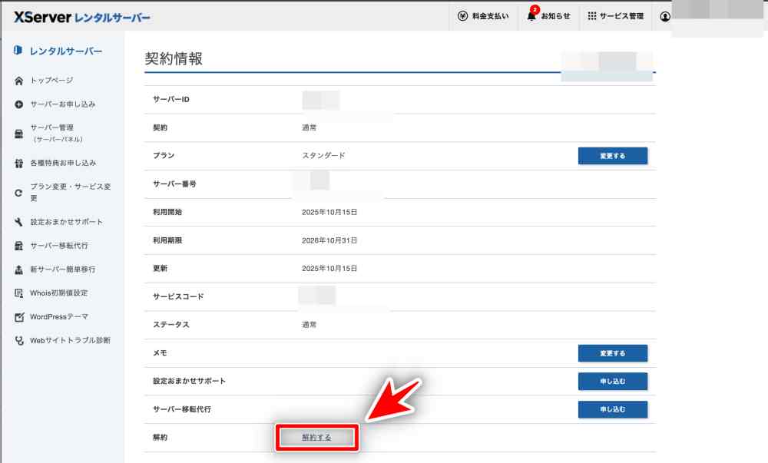The image size is (768, 463).
Task: Click the yen icon for 料金支払い
Action: pyautogui.click(x=462, y=16)
